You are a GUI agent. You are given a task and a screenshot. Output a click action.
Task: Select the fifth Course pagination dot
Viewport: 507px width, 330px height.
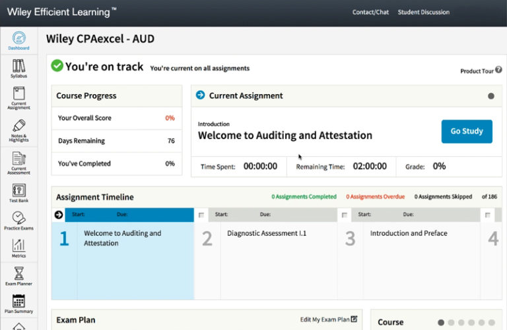(x=481, y=322)
